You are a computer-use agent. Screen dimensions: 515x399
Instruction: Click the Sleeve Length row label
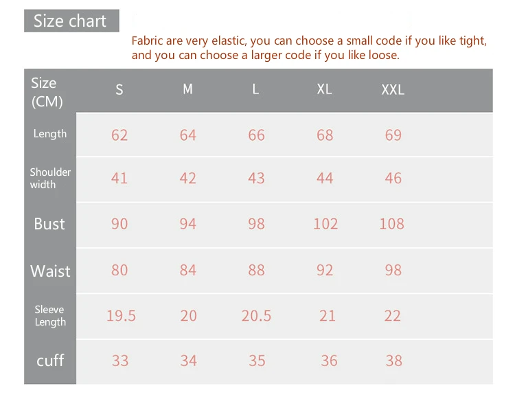[x=50, y=316]
